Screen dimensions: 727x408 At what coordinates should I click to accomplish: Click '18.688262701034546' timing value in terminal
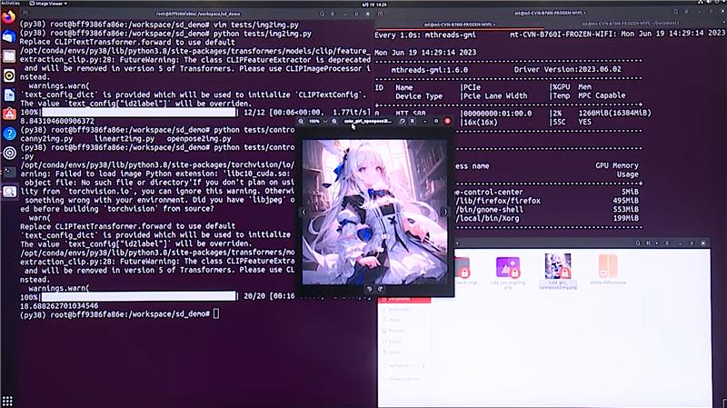[x=59, y=306]
